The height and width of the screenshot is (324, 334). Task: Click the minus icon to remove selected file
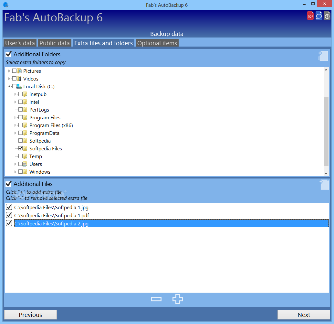[x=156, y=299]
